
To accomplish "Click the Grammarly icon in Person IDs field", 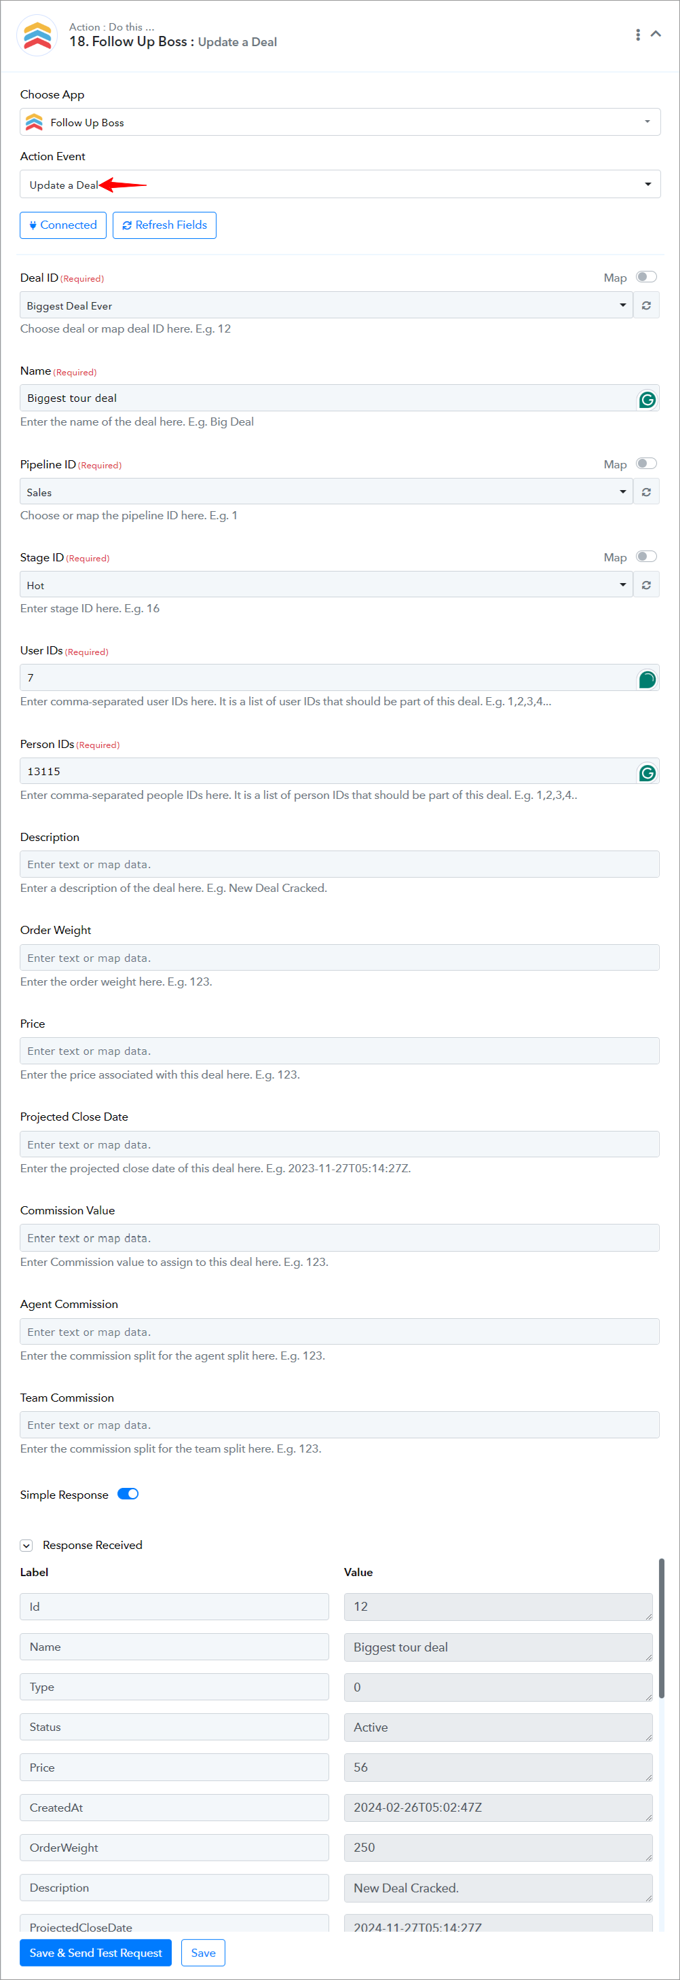I will tap(647, 772).
